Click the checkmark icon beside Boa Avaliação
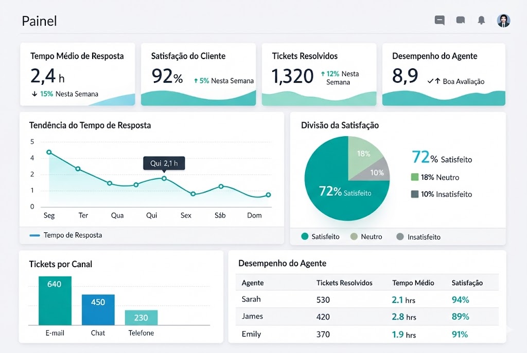527x353 pixels. click(x=431, y=81)
